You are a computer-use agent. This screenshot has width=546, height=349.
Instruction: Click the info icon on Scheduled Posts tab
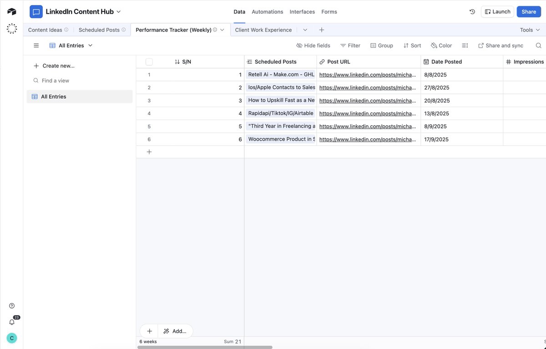tap(123, 30)
